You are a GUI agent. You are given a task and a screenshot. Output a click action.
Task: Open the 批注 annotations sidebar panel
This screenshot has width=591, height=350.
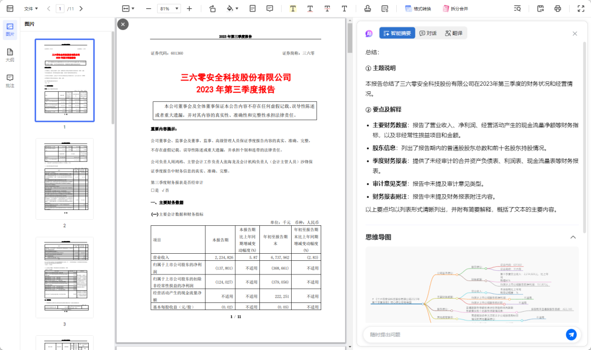[x=10, y=81]
